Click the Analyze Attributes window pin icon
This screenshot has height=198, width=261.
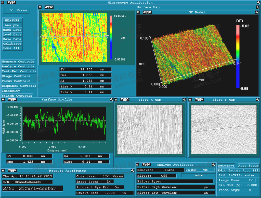(x=214, y=165)
